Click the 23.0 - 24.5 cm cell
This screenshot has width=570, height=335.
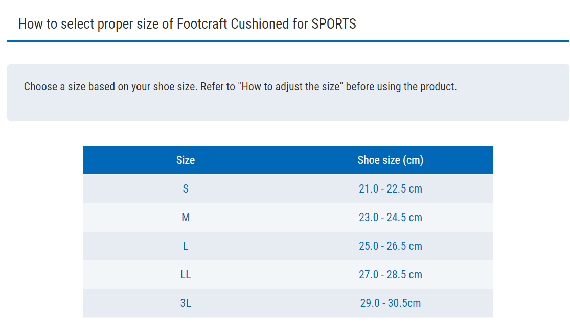pyautogui.click(x=391, y=218)
